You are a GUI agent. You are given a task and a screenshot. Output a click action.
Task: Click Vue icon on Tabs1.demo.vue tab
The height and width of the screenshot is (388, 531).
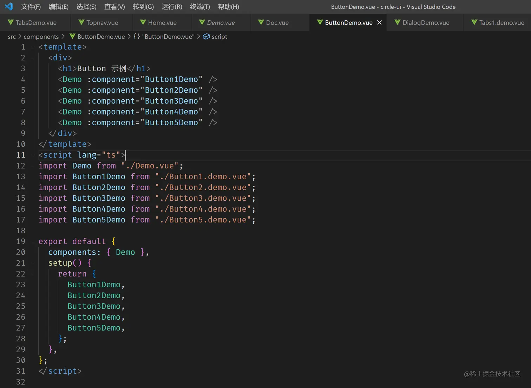pyautogui.click(x=474, y=22)
